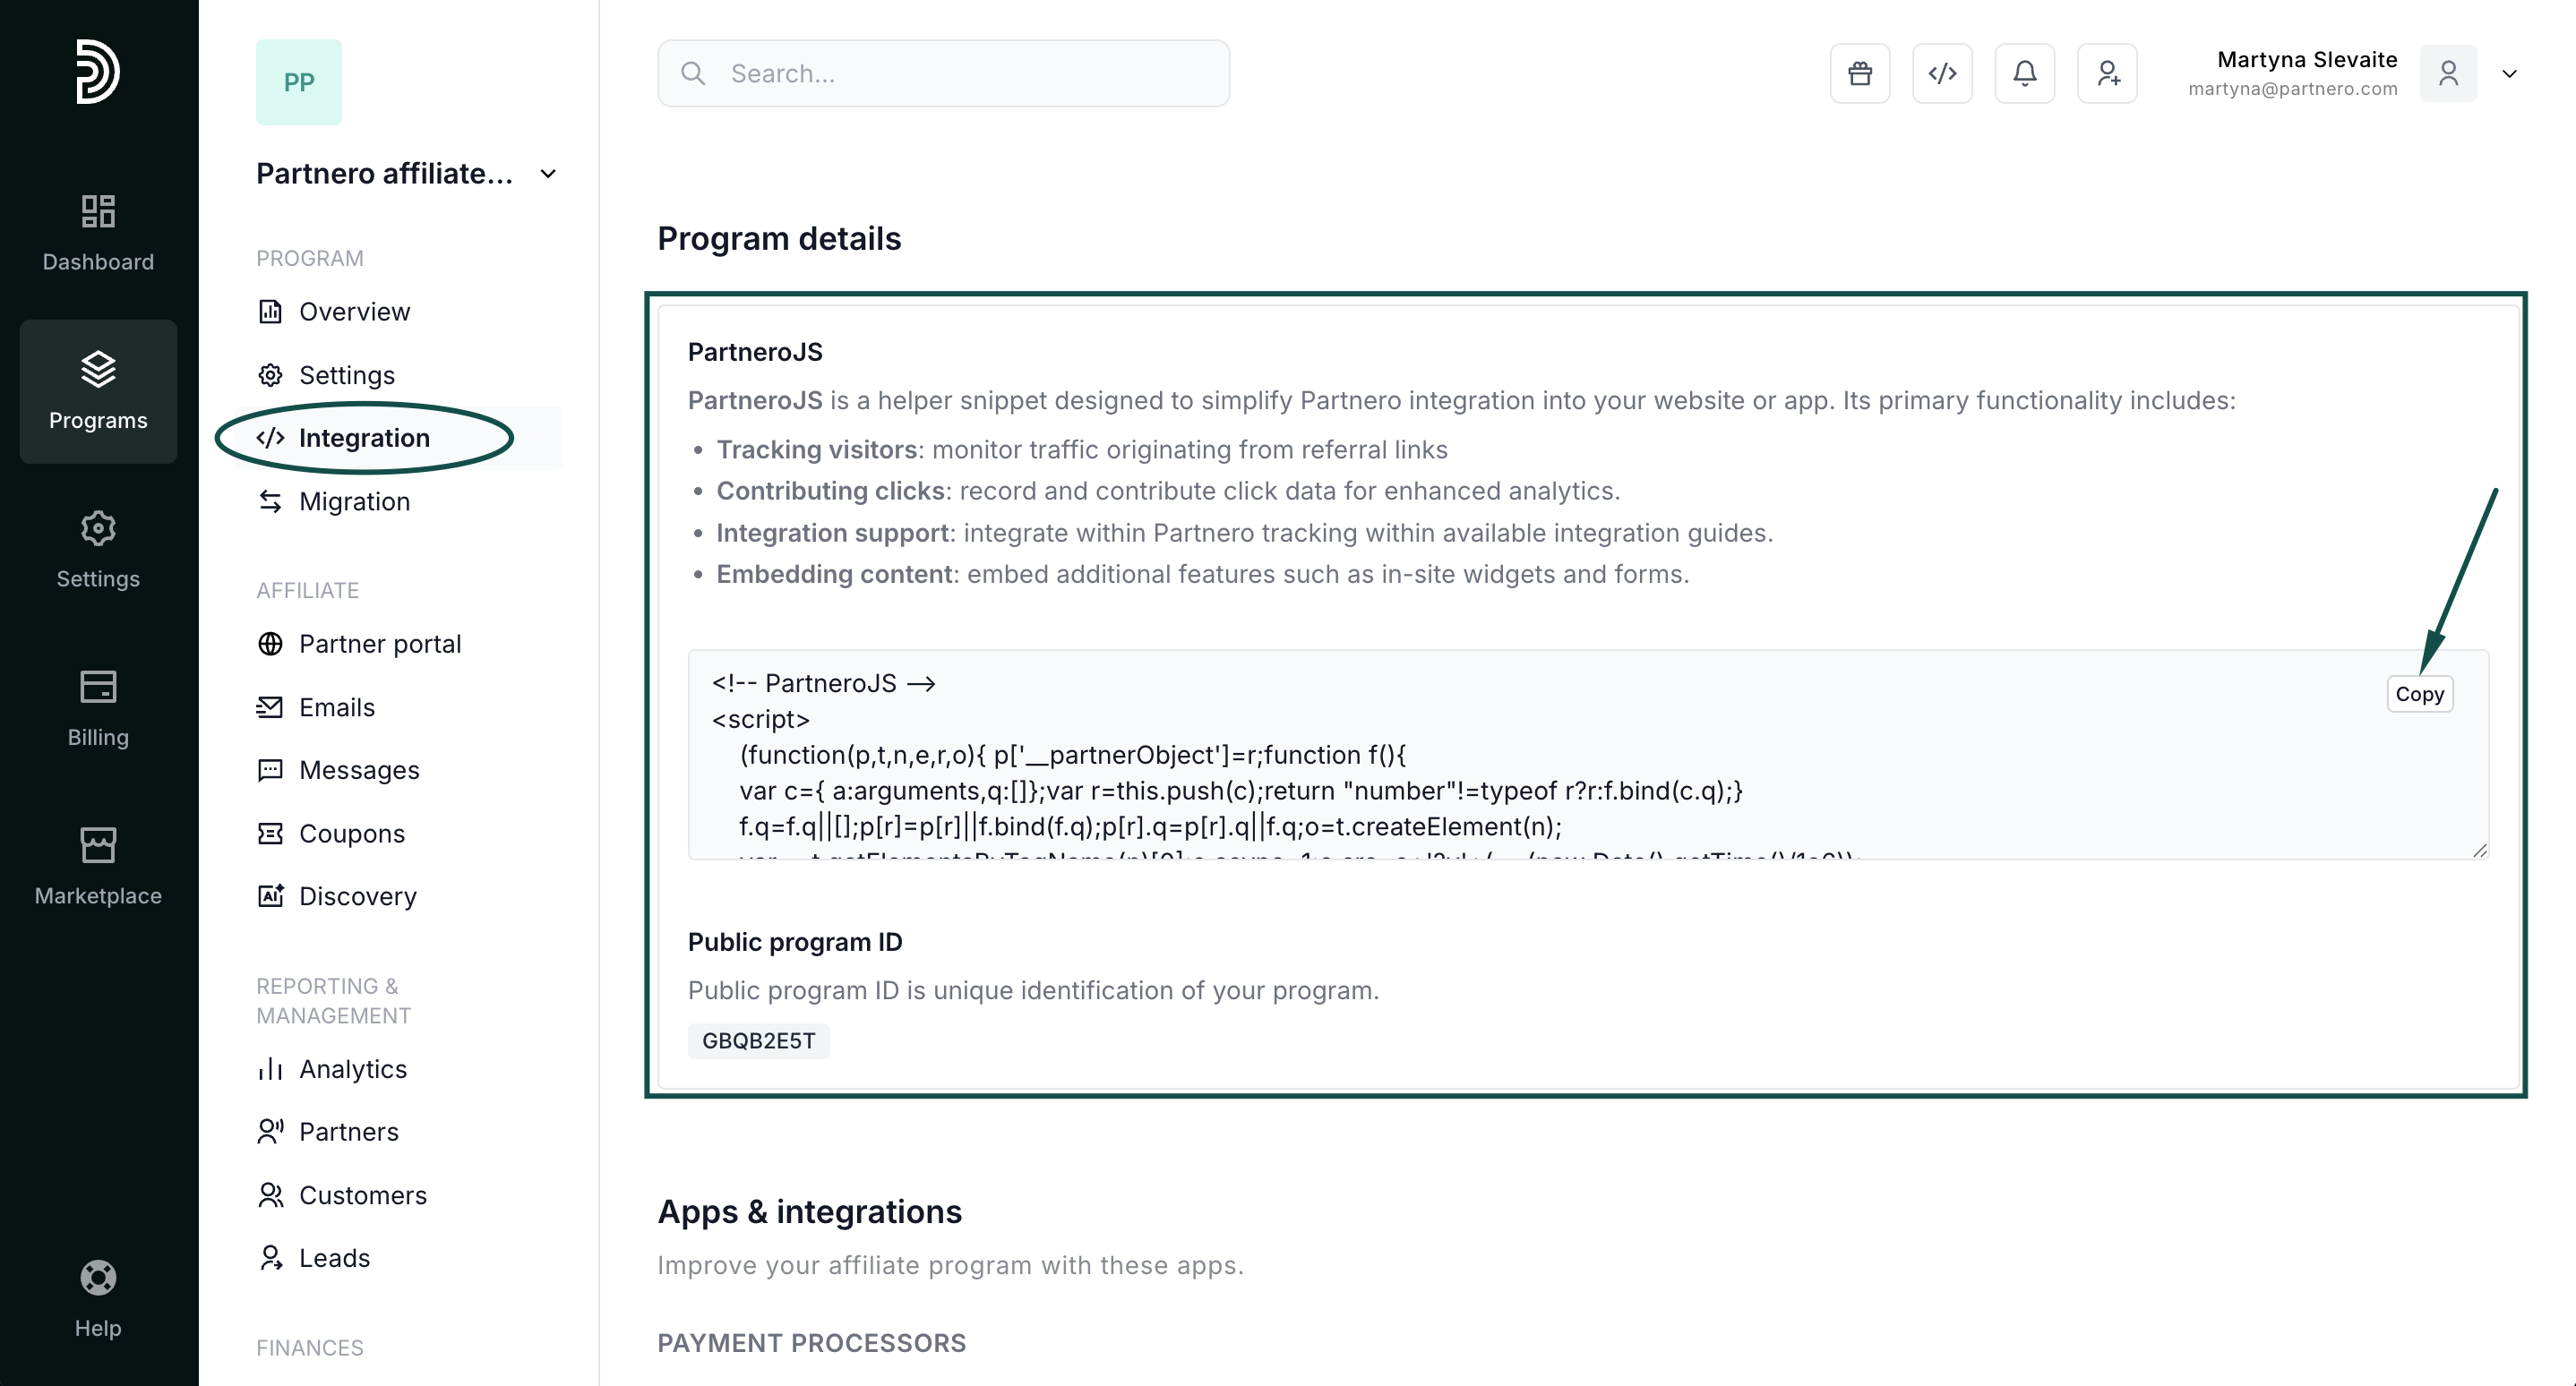Click the add user icon in header
The image size is (2576, 1386).
2107,73
